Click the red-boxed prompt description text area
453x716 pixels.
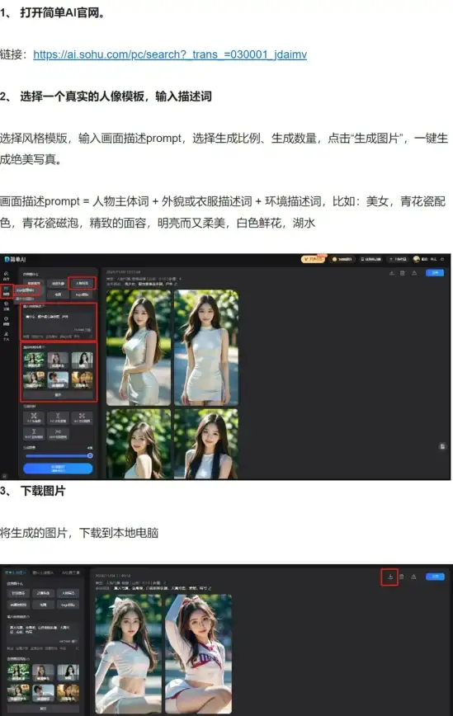tap(59, 322)
